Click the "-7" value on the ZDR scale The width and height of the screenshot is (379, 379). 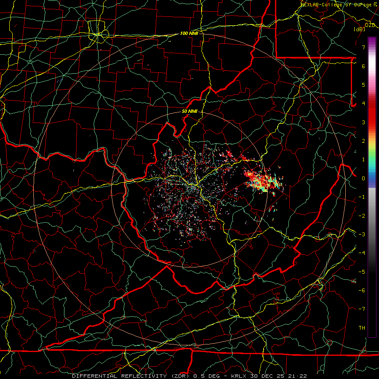click(x=362, y=309)
